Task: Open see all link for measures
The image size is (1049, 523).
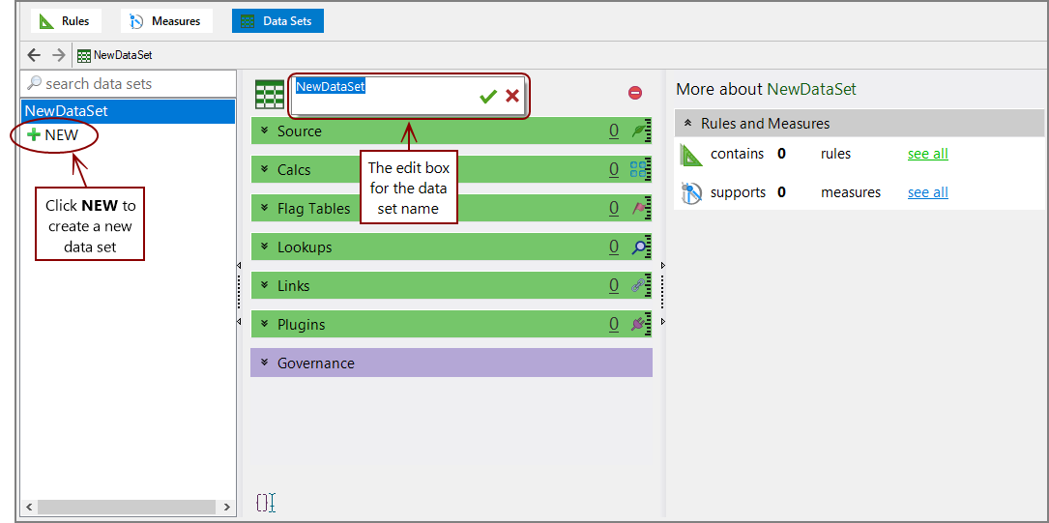Action: click(928, 192)
